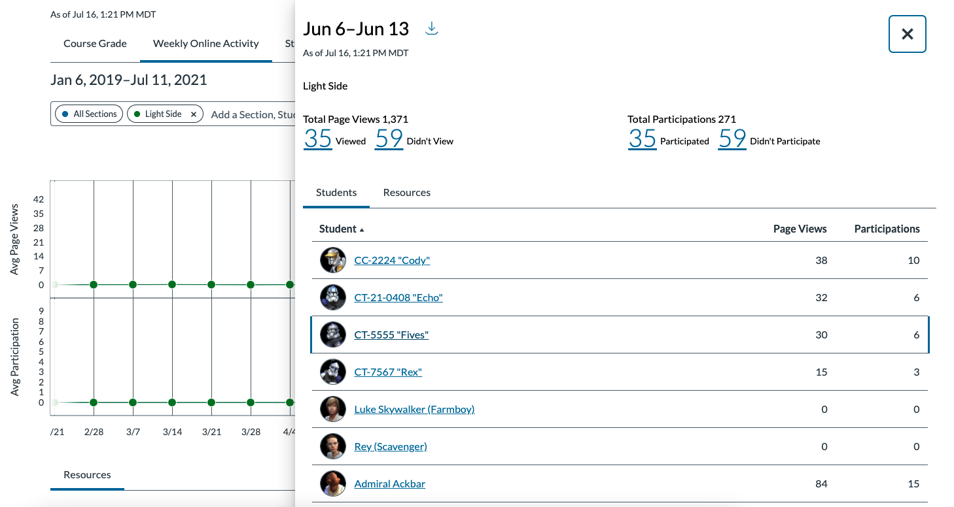Select the 3/7 participation data point
The image size is (954, 507).
(133, 402)
